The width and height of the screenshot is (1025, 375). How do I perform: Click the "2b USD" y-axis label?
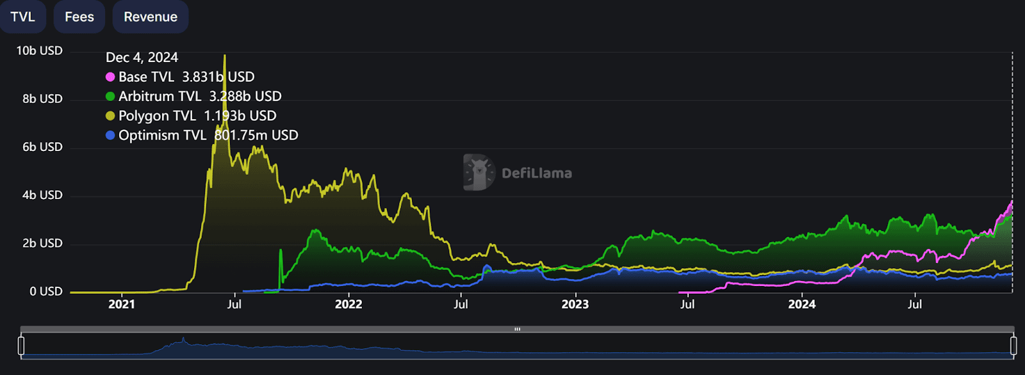[x=42, y=243]
